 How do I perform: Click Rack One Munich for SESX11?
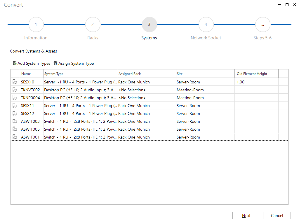(x=134, y=106)
